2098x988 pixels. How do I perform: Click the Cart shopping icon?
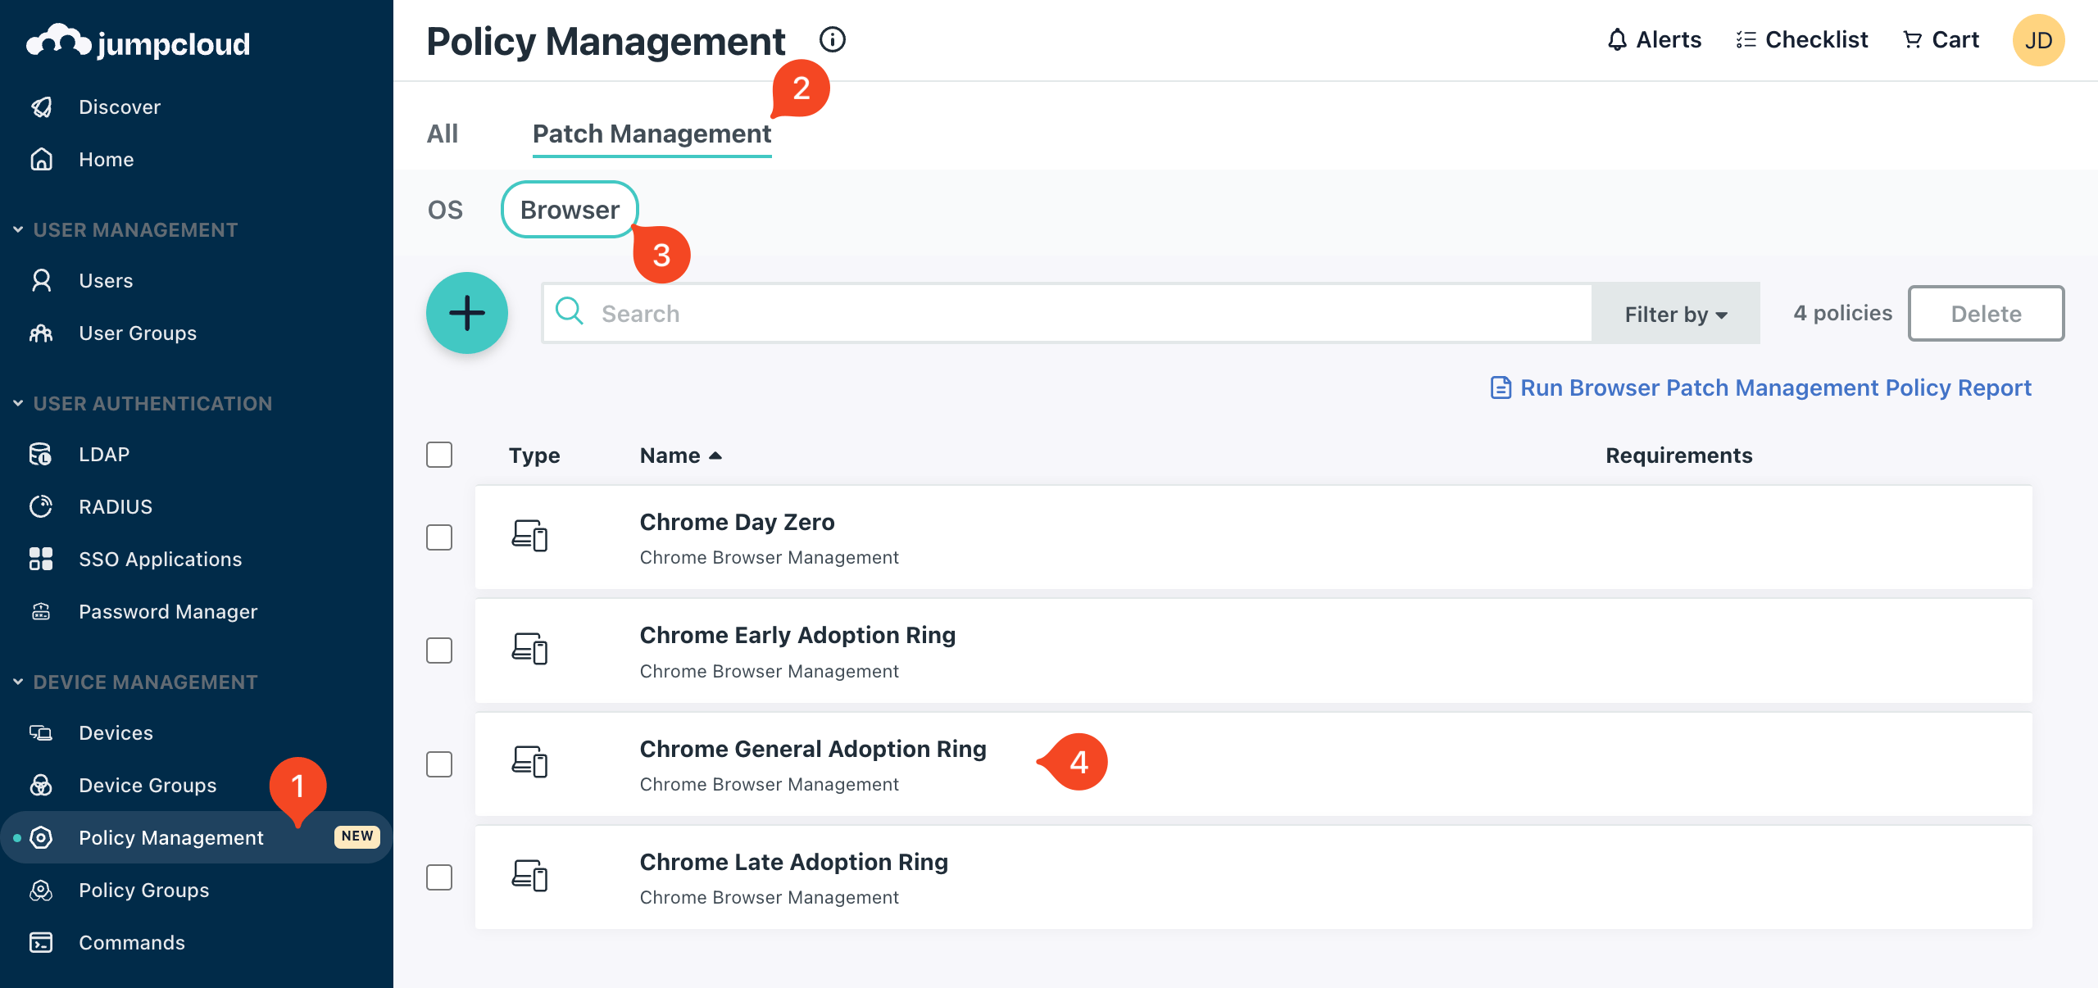(x=1912, y=40)
